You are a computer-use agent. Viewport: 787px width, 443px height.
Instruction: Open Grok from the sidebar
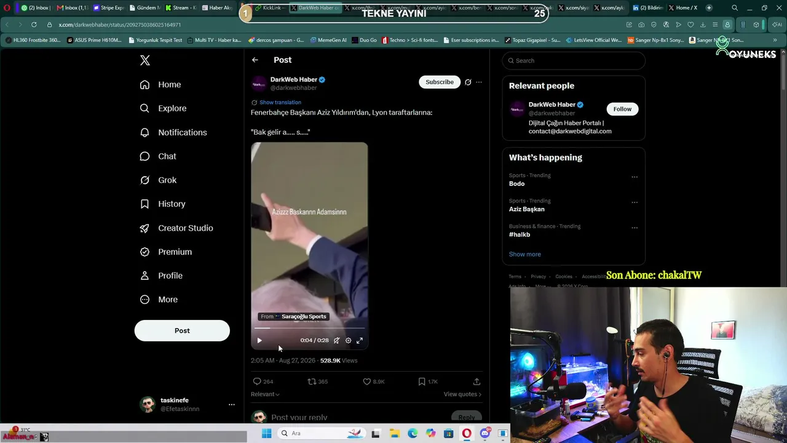[158, 180]
